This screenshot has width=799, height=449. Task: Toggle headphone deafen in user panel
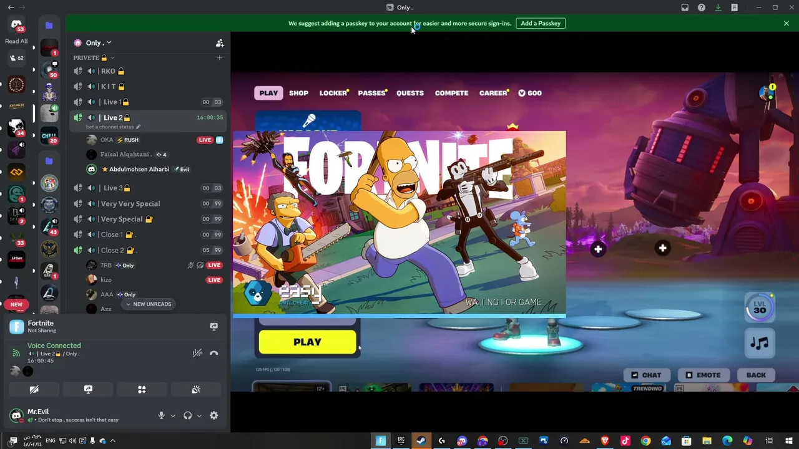(x=187, y=415)
